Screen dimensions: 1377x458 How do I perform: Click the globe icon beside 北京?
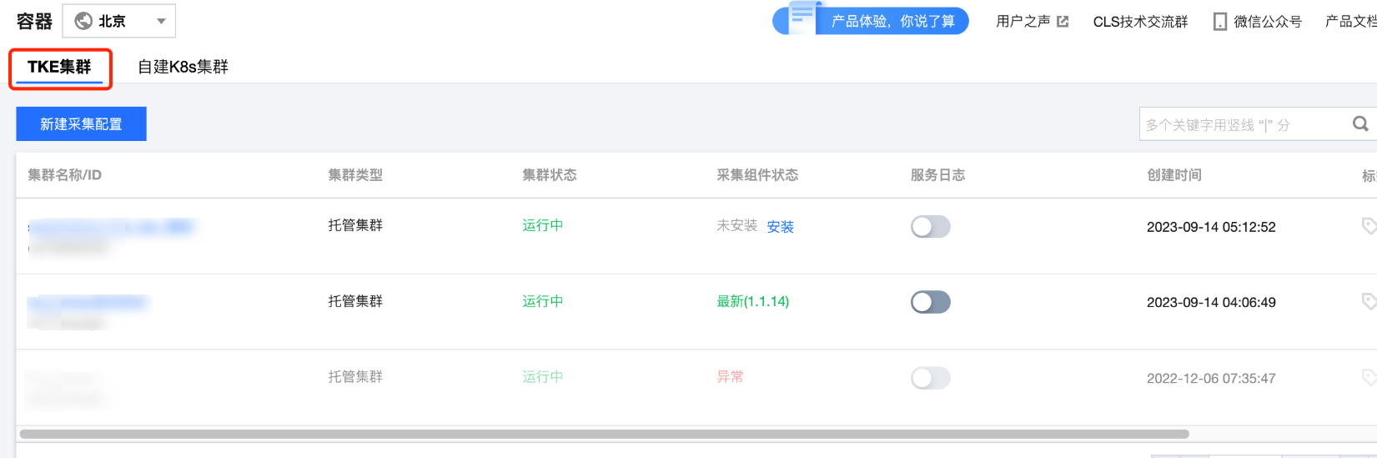click(83, 21)
